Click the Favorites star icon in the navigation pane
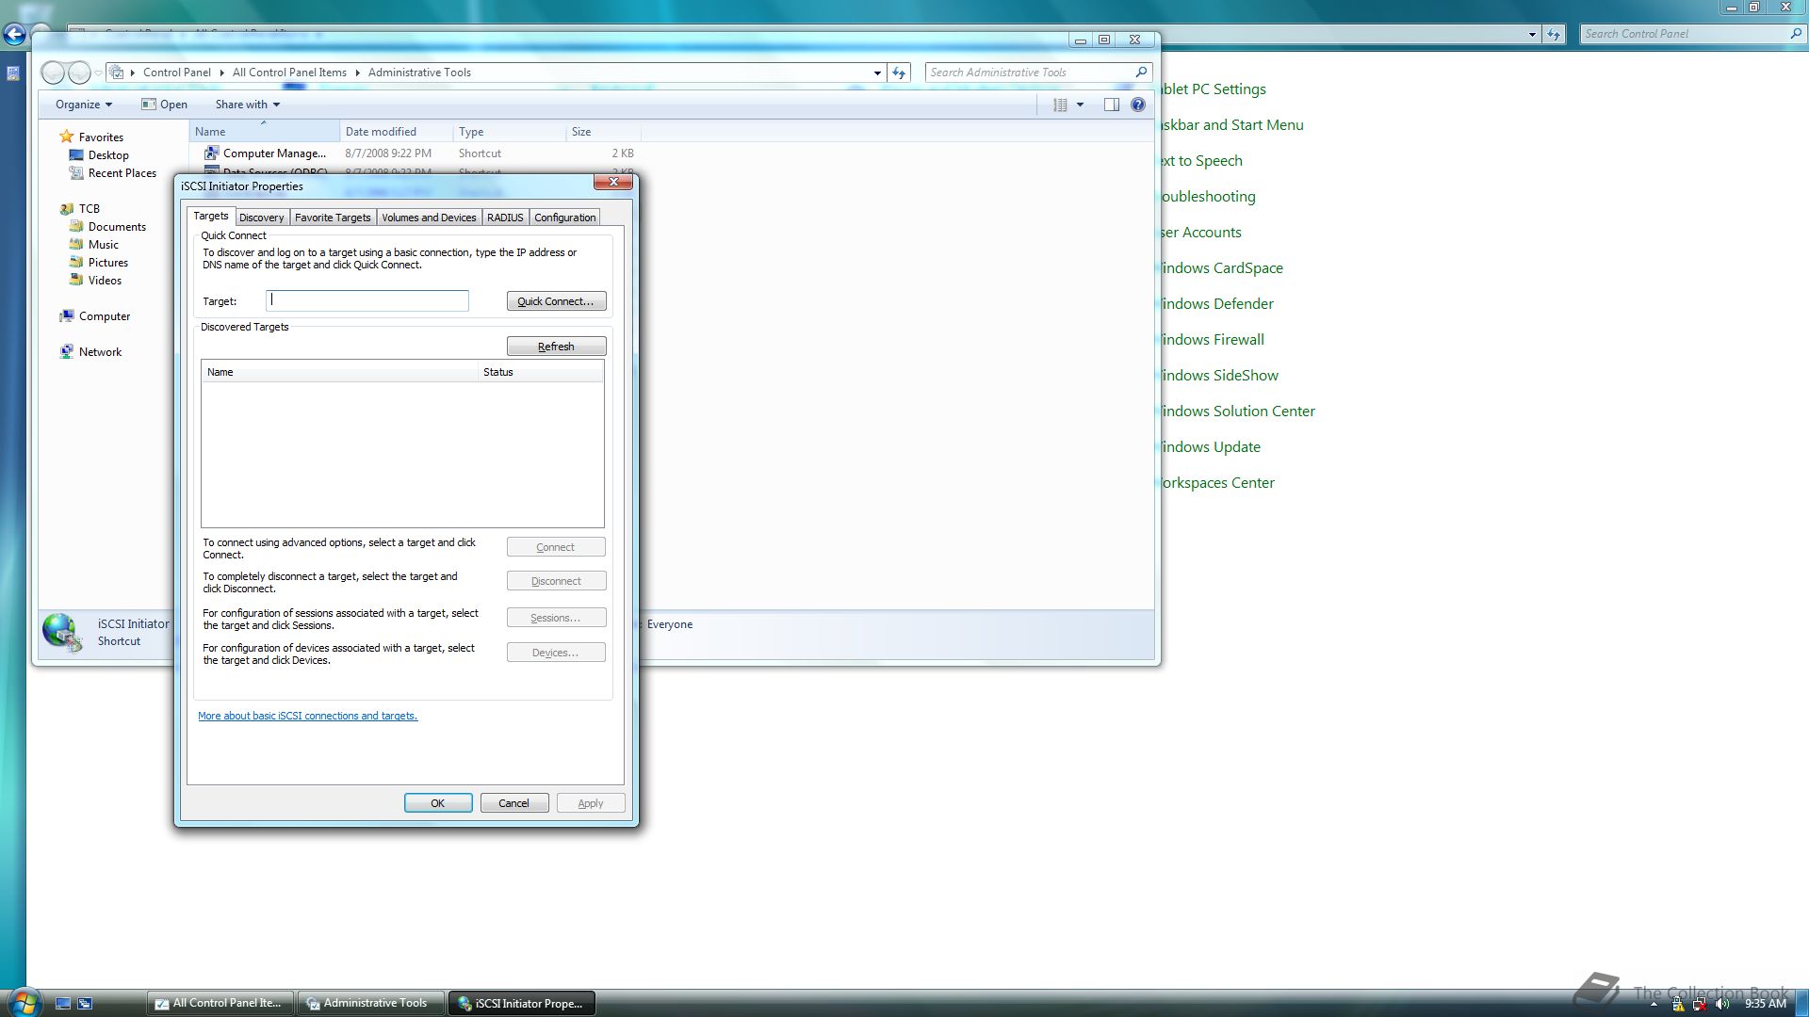Viewport: 1809px width, 1017px height. pos(66,137)
